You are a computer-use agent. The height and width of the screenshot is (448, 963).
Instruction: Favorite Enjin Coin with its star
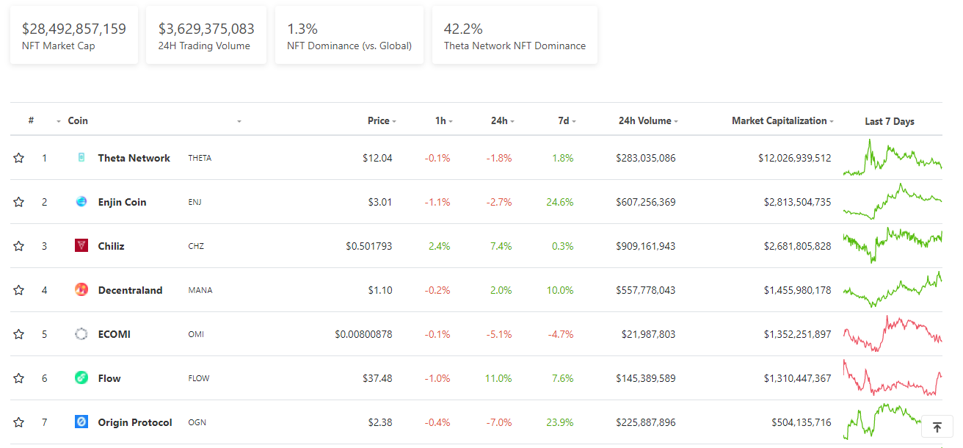pos(19,202)
